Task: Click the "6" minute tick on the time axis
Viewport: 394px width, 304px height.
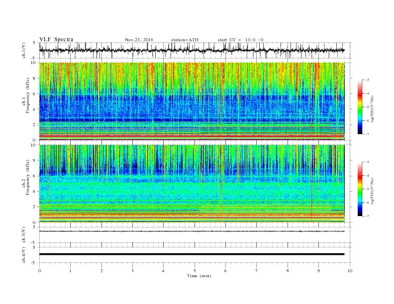Action: (x=225, y=271)
